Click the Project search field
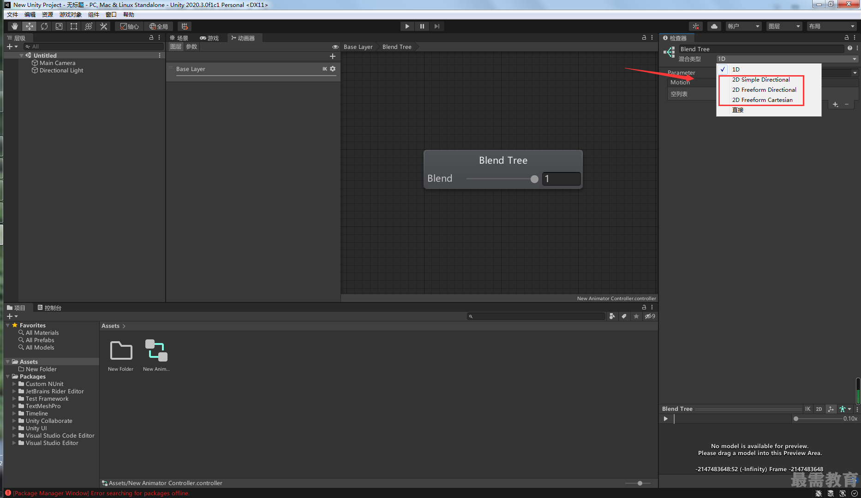Viewport: 861px width, 498px height. (x=536, y=316)
